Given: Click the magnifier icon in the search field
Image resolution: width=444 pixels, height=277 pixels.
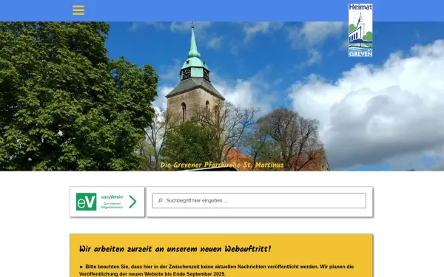Looking at the screenshot, I should 161,200.
